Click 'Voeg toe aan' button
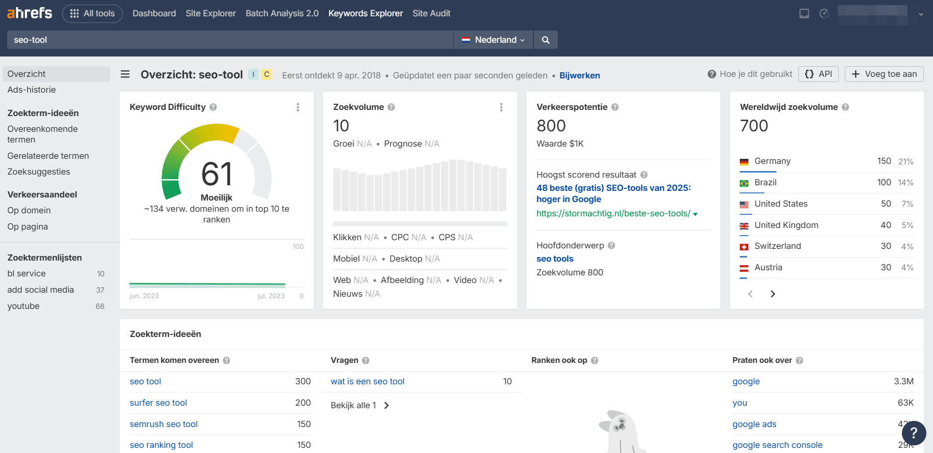The height and width of the screenshot is (453, 933). (884, 74)
